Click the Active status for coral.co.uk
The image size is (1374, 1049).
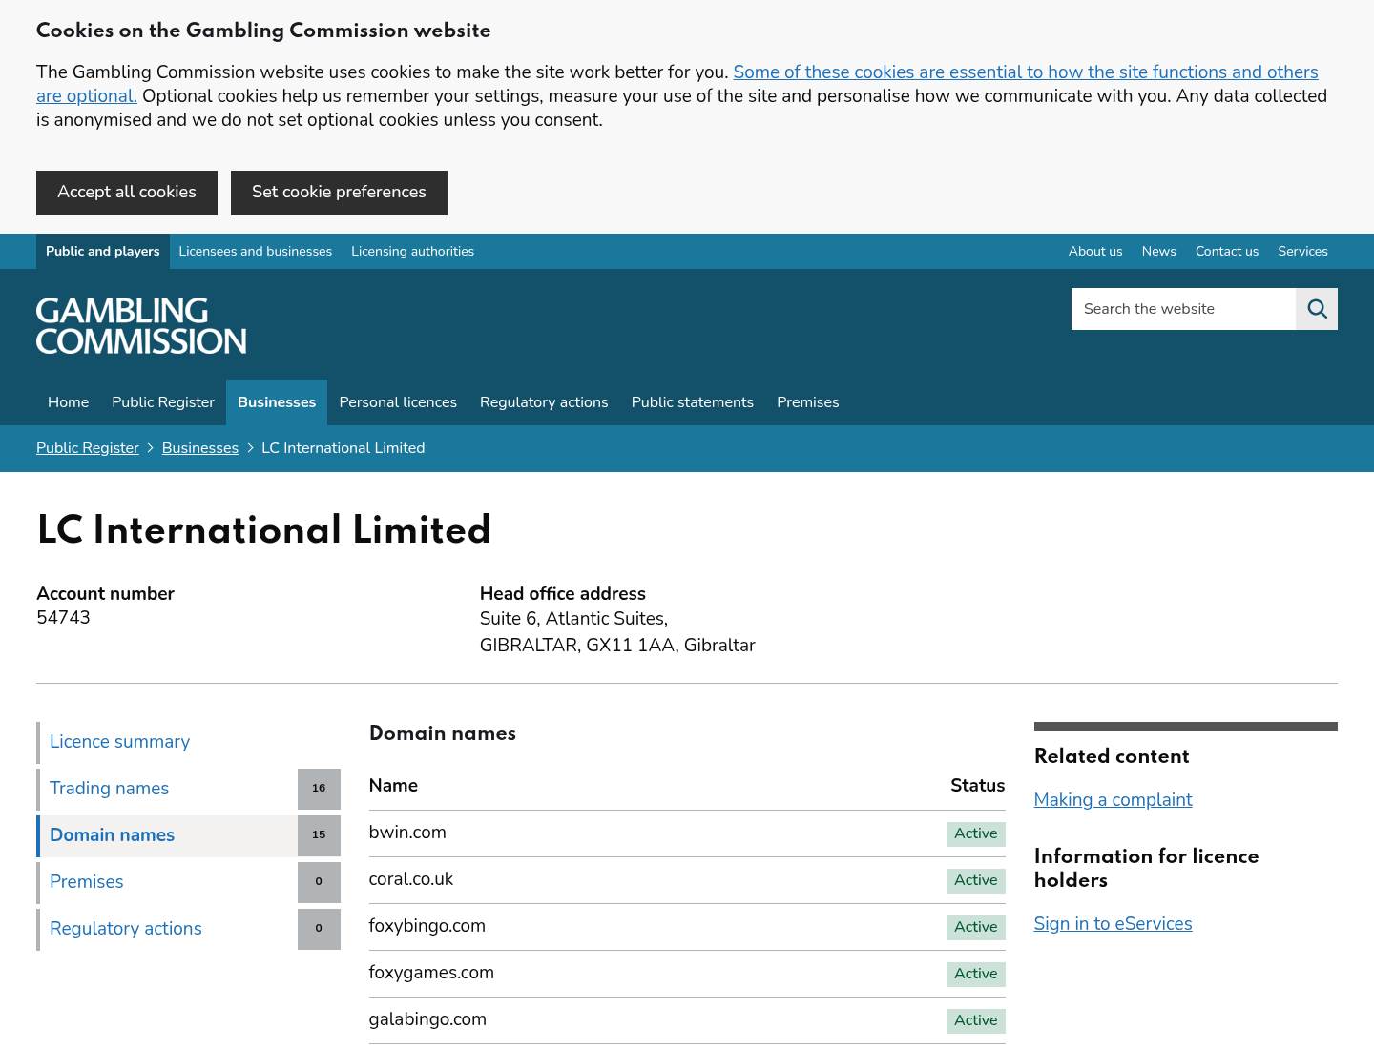[x=976, y=880]
